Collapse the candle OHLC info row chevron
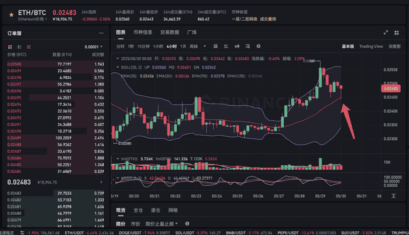Image resolution: width=409 pixels, height=235 pixels. [118, 58]
